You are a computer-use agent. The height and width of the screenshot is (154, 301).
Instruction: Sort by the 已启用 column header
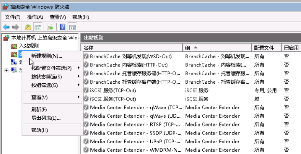tap(291, 48)
